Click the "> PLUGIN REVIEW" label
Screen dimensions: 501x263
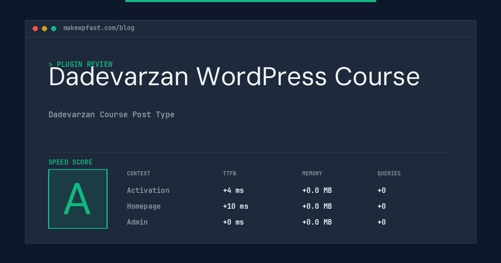coord(81,64)
